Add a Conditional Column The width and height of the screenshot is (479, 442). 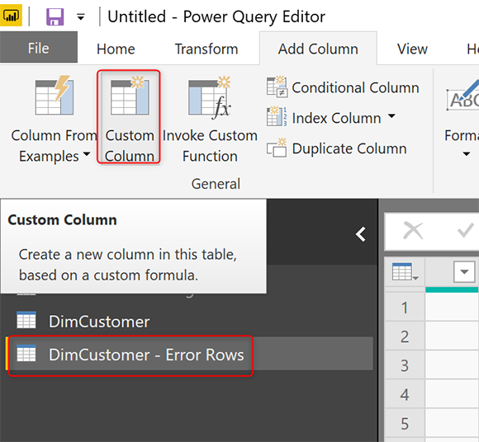coord(343,87)
